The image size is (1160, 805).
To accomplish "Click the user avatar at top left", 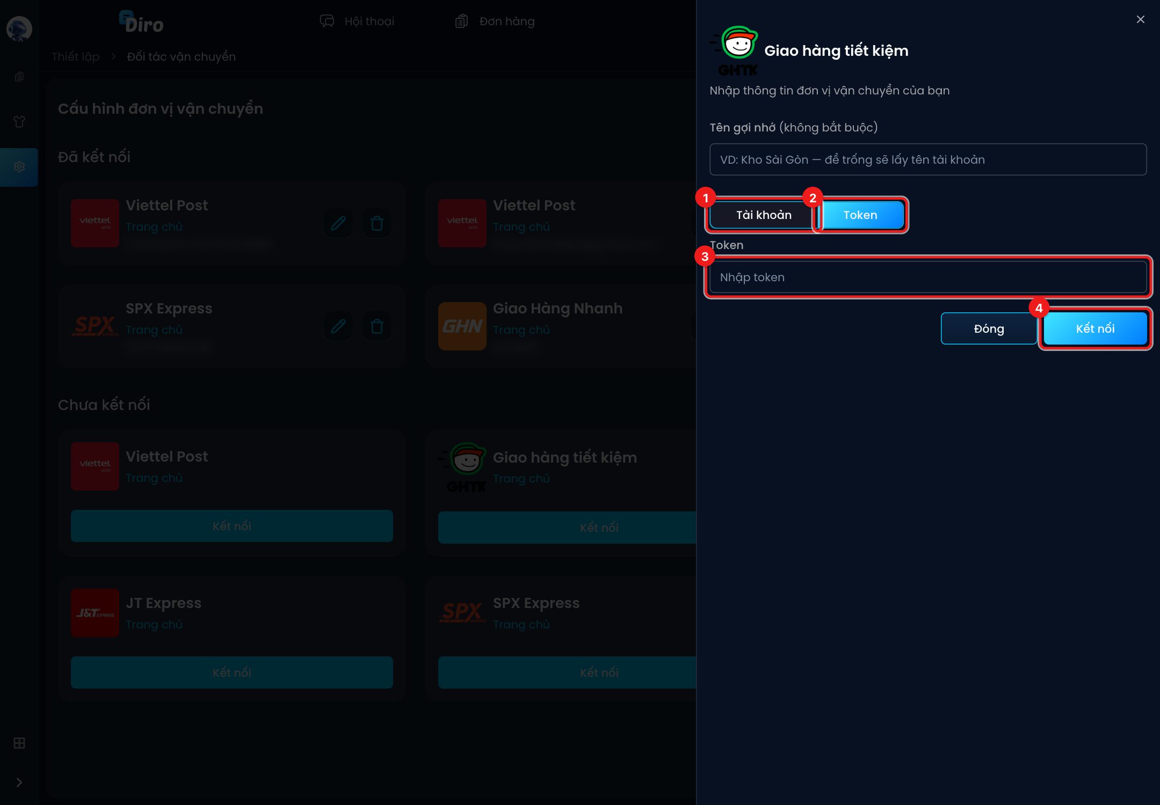I will point(19,28).
